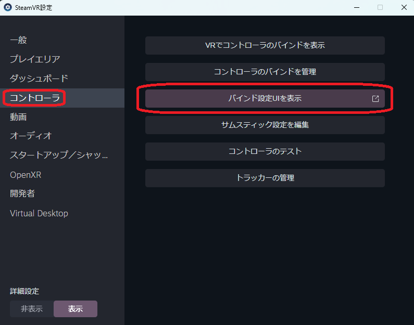This screenshot has height=325, width=414.
Task: Click VRでコントローラのバインドを表示 button
Action: (x=265, y=45)
